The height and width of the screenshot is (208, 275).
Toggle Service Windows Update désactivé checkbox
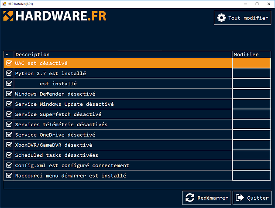coord(9,104)
